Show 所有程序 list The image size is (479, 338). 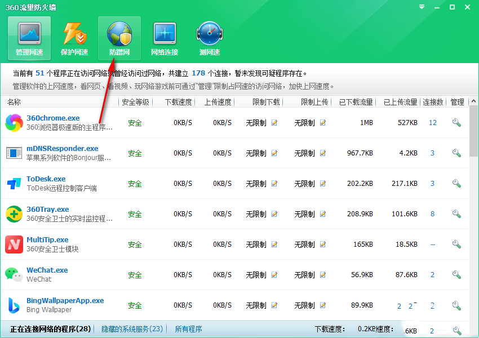188,329
